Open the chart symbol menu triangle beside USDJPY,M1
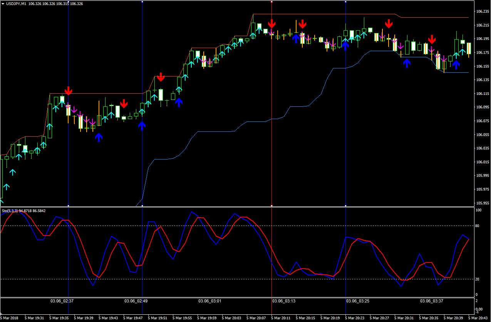The image size is (491, 322). [x=3, y=4]
